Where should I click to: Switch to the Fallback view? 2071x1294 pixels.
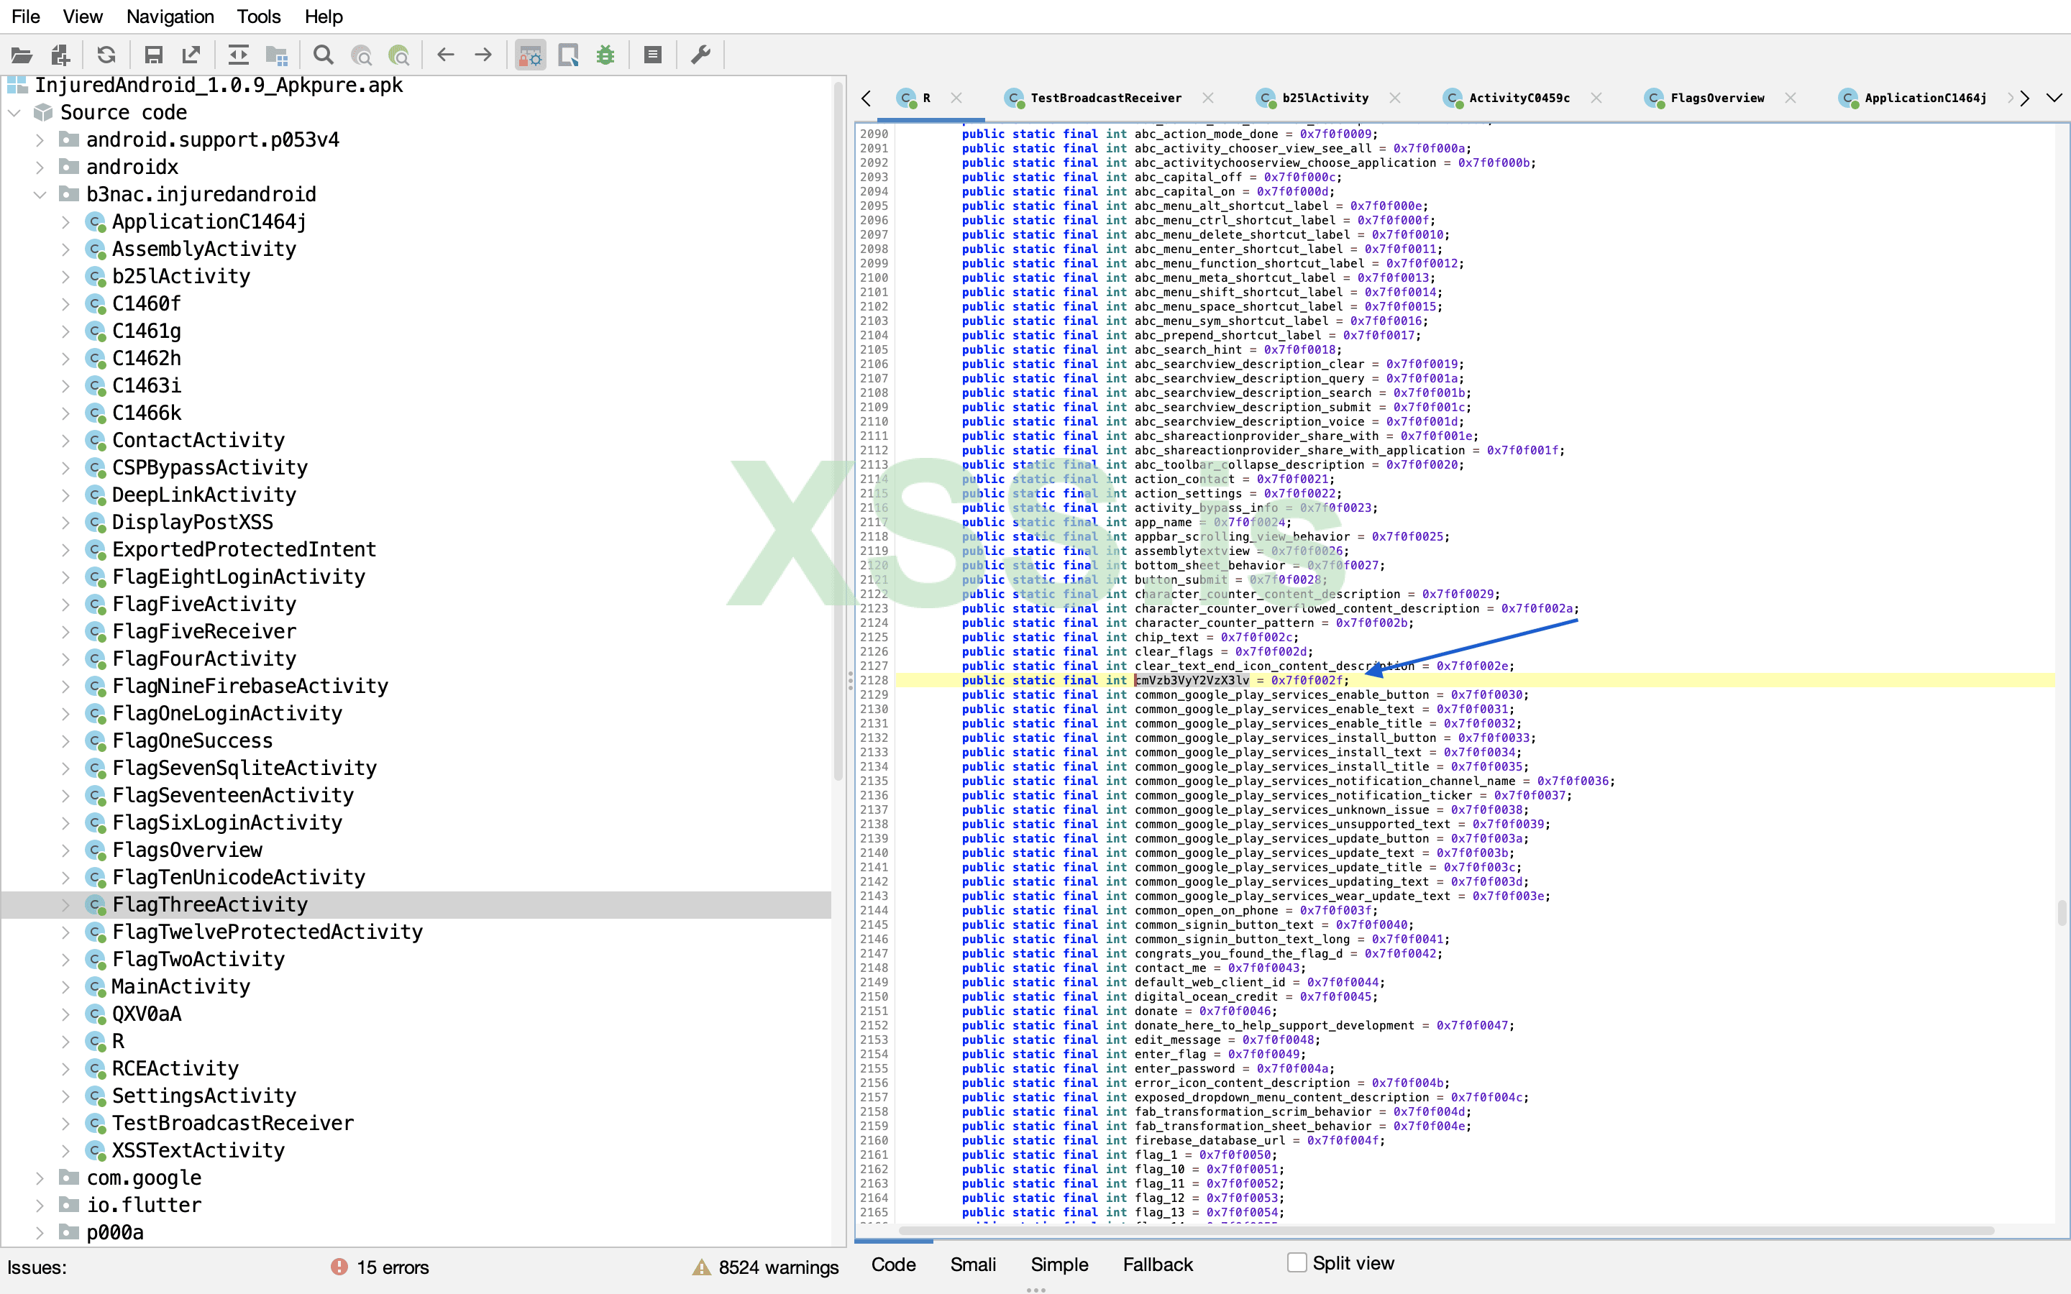pyautogui.click(x=1157, y=1264)
